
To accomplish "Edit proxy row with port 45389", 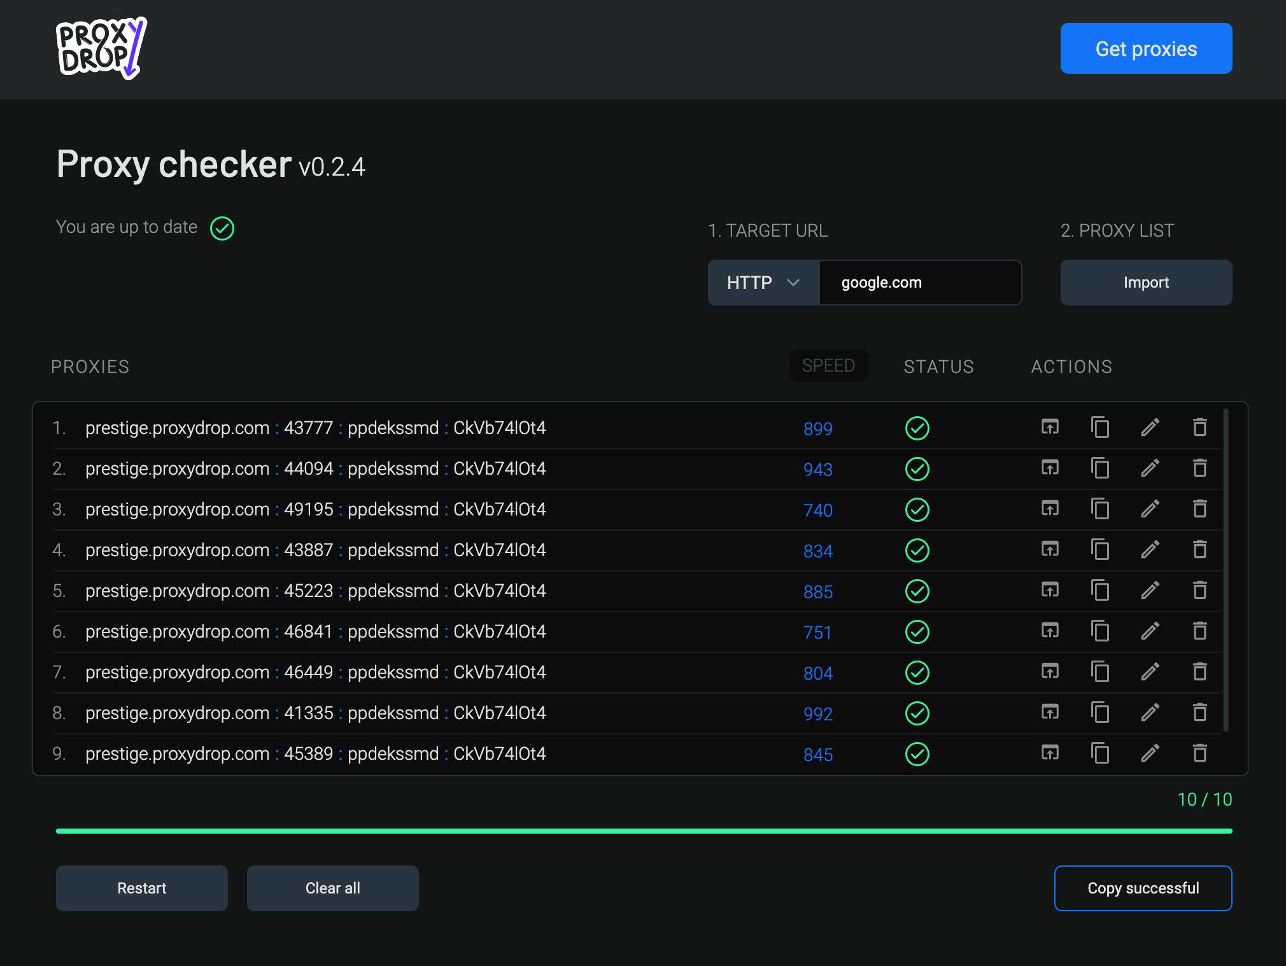I will click(x=1150, y=753).
